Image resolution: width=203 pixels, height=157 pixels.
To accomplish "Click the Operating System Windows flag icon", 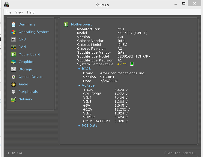I will [x=13, y=32].
